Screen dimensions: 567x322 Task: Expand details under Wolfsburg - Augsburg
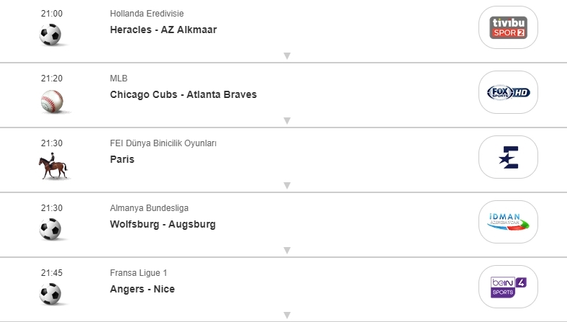pyautogui.click(x=286, y=250)
